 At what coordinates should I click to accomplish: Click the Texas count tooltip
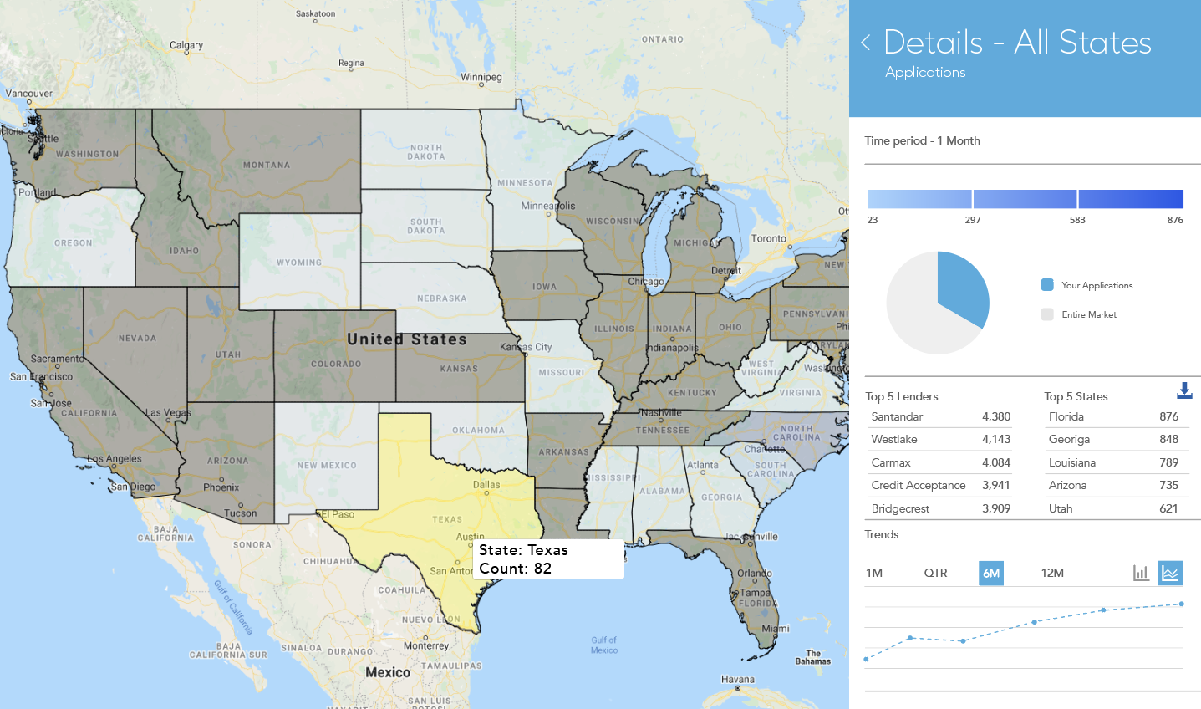pyautogui.click(x=548, y=559)
